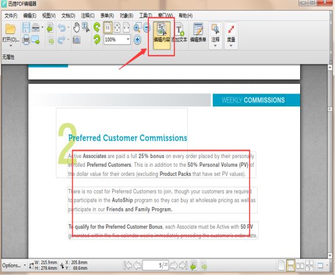Click the undo arrow icon
This screenshot has height=275, width=335.
coord(62,28)
